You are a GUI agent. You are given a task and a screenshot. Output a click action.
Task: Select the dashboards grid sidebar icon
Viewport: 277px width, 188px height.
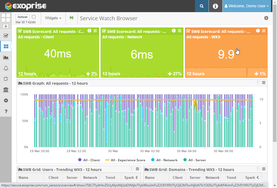click(6, 46)
